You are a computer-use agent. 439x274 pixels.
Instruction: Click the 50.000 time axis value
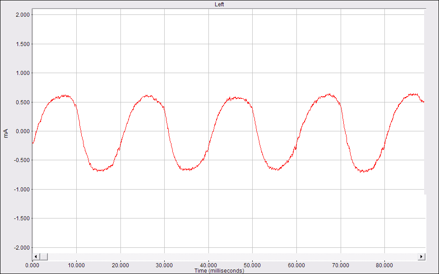tap(252, 265)
